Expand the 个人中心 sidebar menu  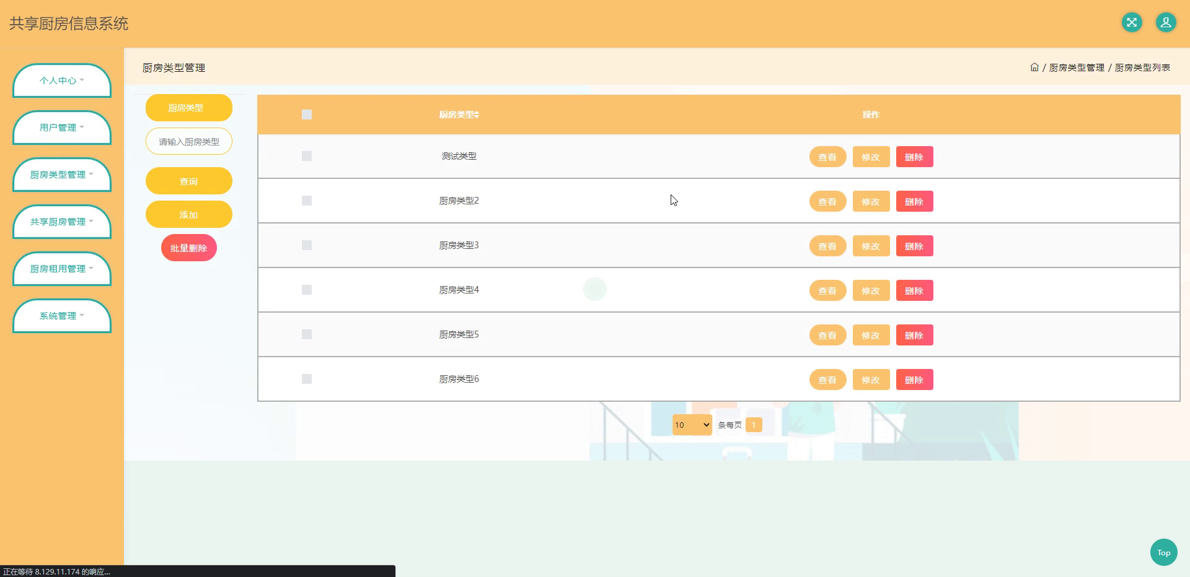62,80
